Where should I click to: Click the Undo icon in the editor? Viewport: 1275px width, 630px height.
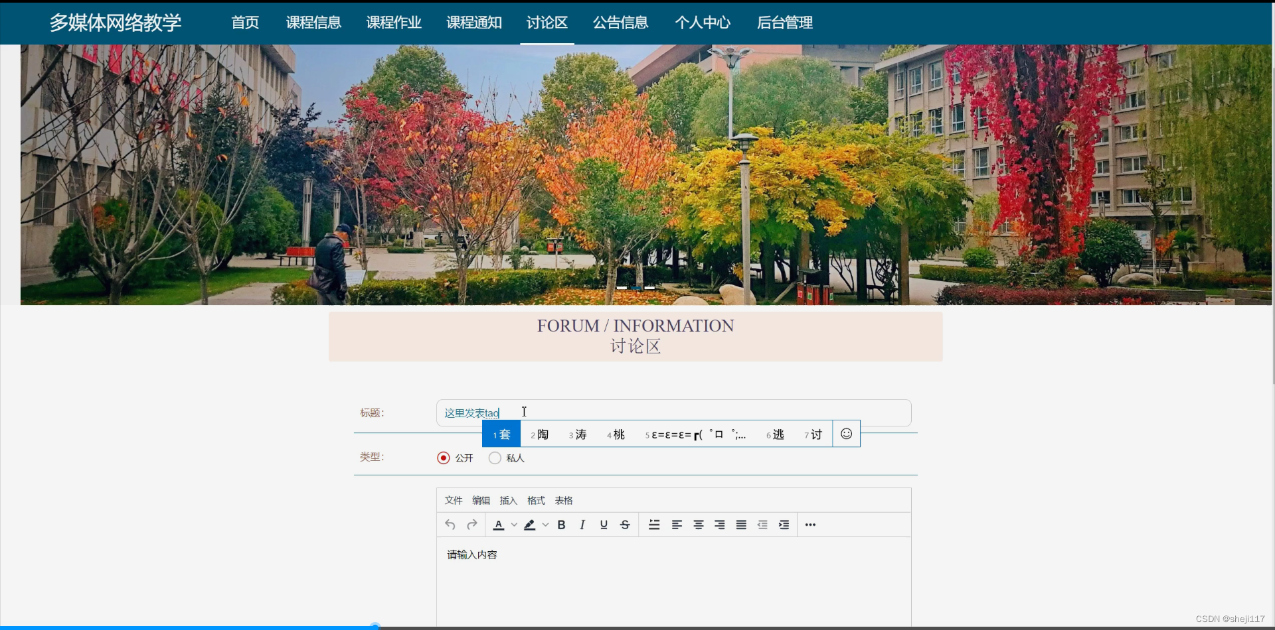tap(450, 524)
